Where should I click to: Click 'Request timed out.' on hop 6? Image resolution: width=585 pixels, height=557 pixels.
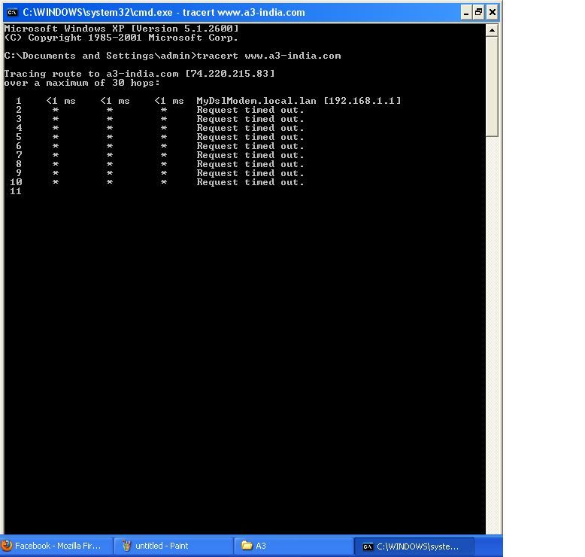point(250,146)
